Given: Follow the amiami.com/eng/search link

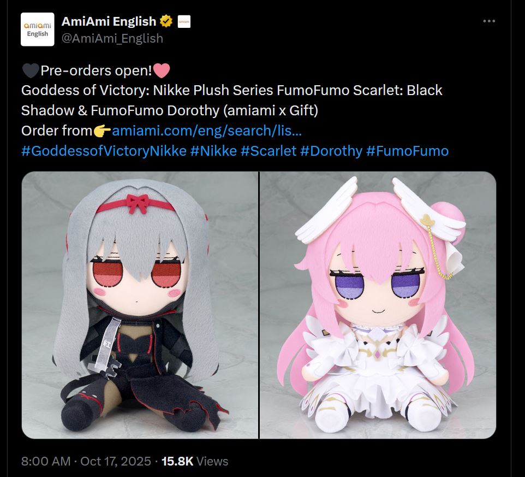Looking at the screenshot, I should pyautogui.click(x=207, y=131).
